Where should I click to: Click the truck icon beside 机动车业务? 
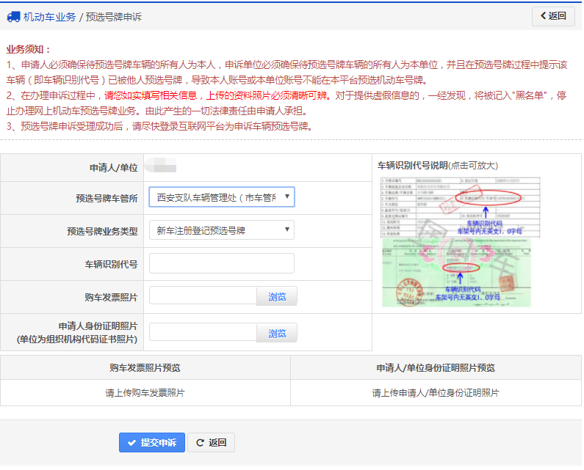14,17
